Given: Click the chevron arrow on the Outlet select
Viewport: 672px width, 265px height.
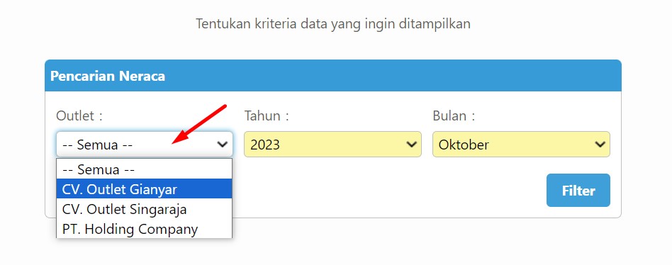Looking at the screenshot, I should (223, 145).
